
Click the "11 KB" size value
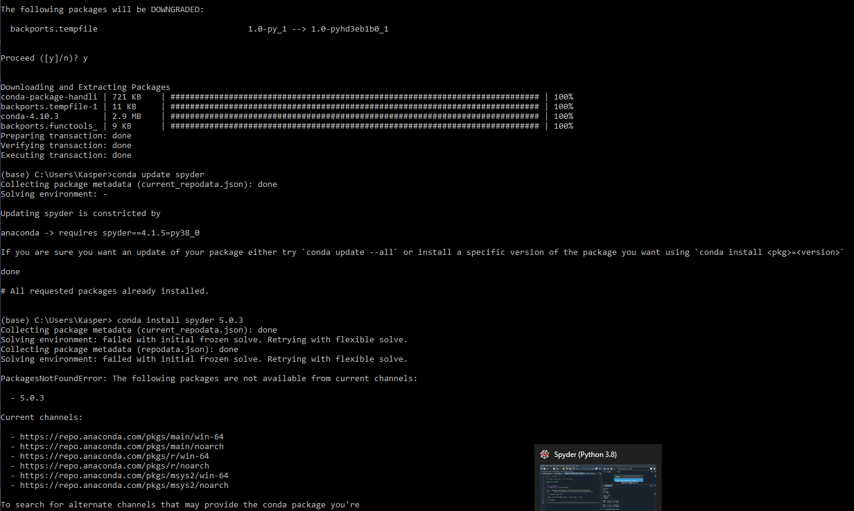124,107
